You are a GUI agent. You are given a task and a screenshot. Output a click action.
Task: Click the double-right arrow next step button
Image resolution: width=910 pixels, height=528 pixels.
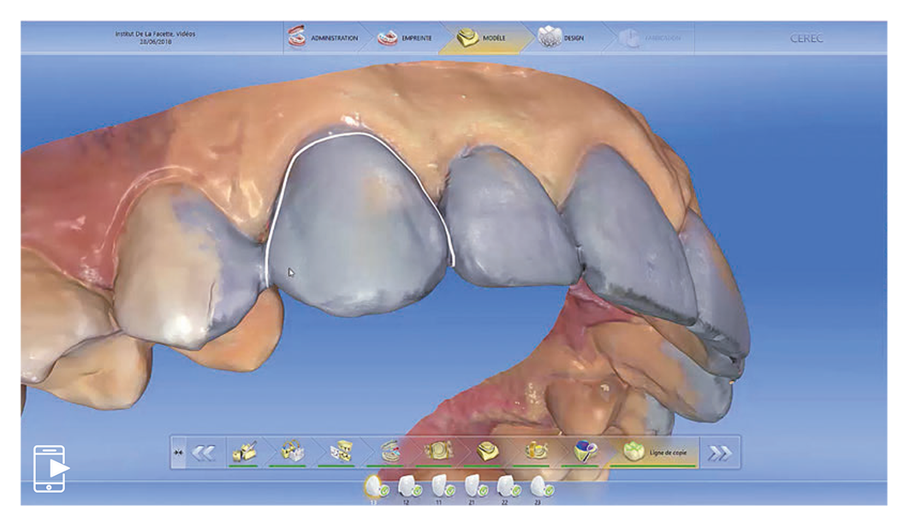(x=719, y=453)
